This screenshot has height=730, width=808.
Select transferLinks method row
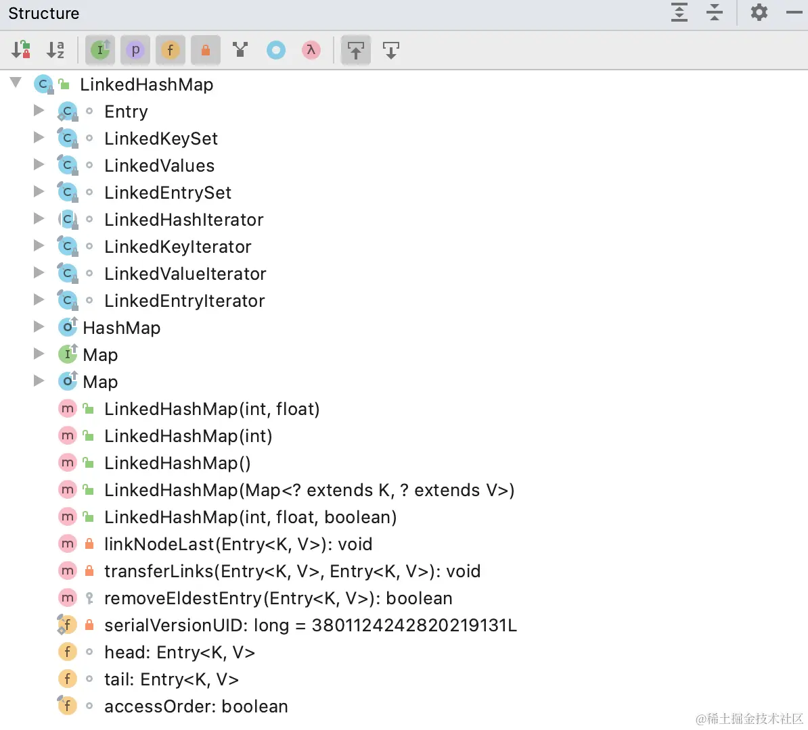click(x=292, y=571)
